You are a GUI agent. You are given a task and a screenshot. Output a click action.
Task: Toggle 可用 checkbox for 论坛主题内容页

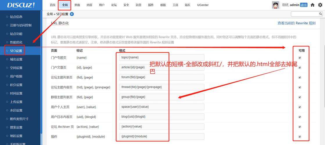300,87
